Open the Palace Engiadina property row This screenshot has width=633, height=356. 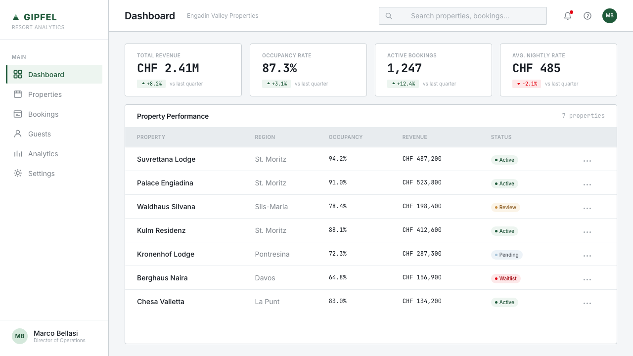coord(371,183)
